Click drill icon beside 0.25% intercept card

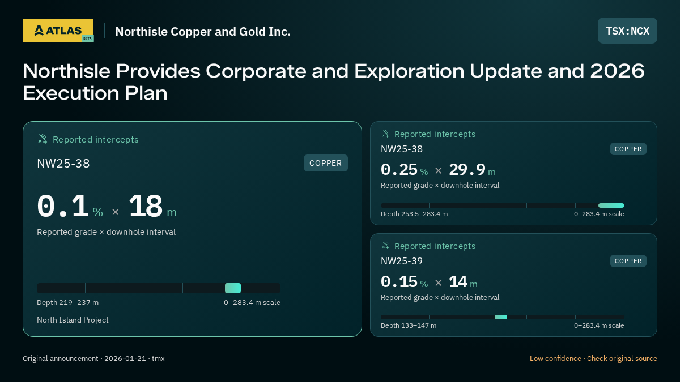point(385,134)
